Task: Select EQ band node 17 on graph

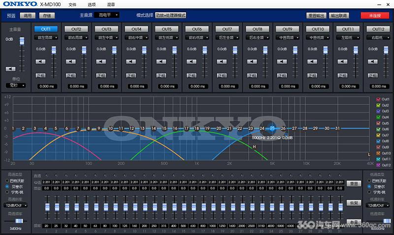Action: 186,129
